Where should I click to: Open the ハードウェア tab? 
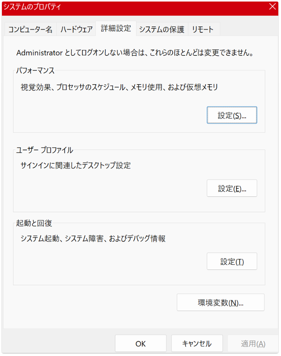pyautogui.click(x=76, y=30)
